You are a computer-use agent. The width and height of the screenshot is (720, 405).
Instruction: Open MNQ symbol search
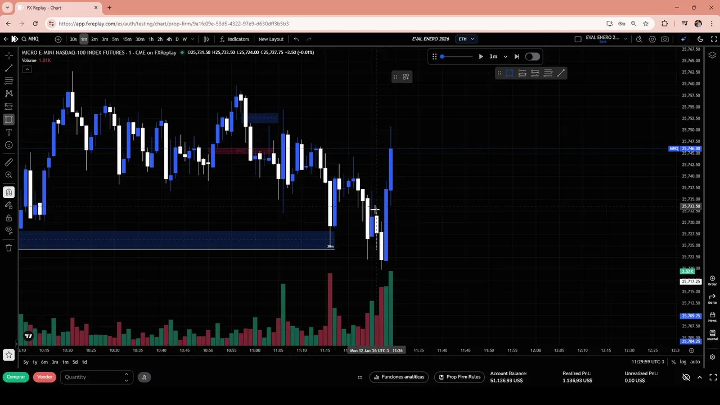[30, 39]
